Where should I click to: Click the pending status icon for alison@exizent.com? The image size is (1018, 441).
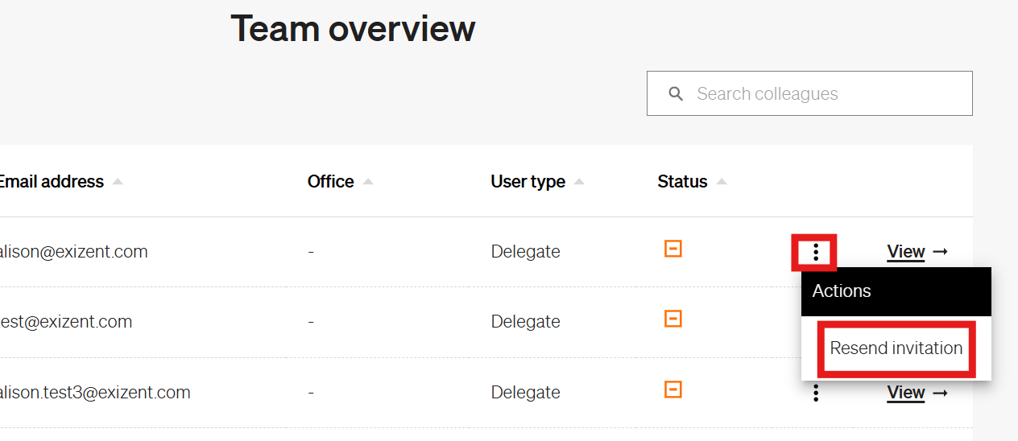coord(673,249)
